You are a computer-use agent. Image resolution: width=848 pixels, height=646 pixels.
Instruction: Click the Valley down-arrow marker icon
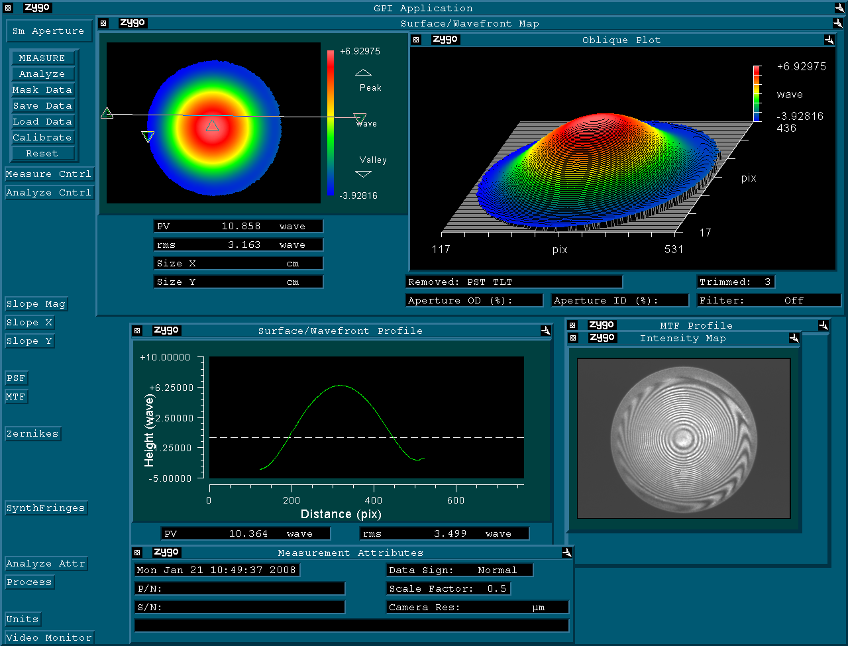[364, 174]
